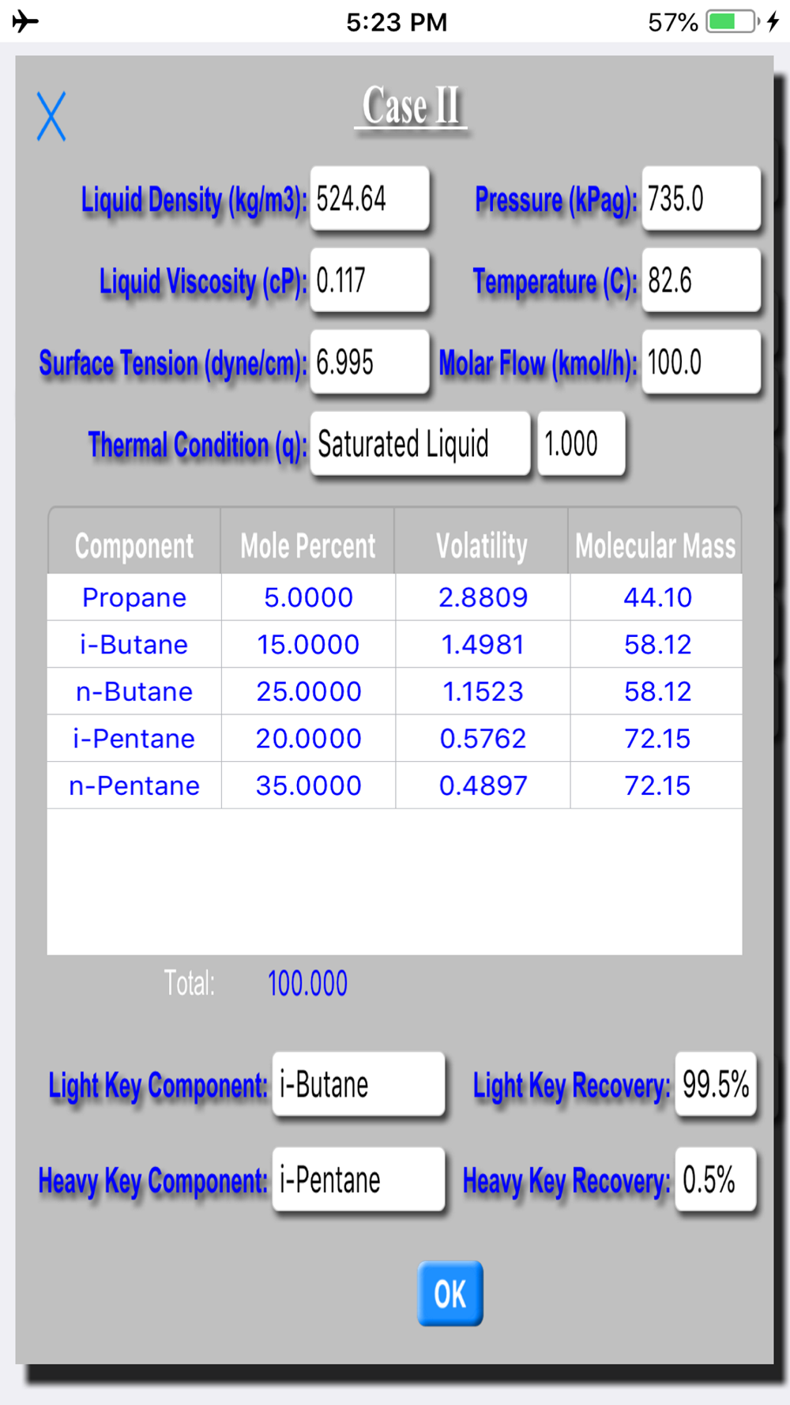
Task: Tap mole percent 35.0000 for n-Pentane
Action: click(x=309, y=785)
